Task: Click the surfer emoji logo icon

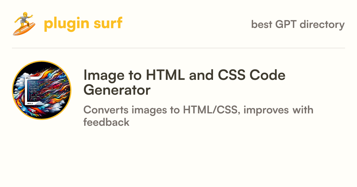Action: [24, 24]
